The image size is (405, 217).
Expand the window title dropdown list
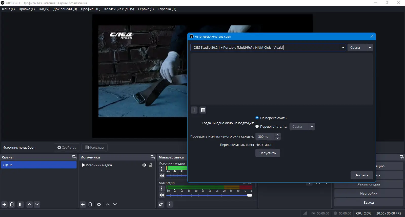343,47
